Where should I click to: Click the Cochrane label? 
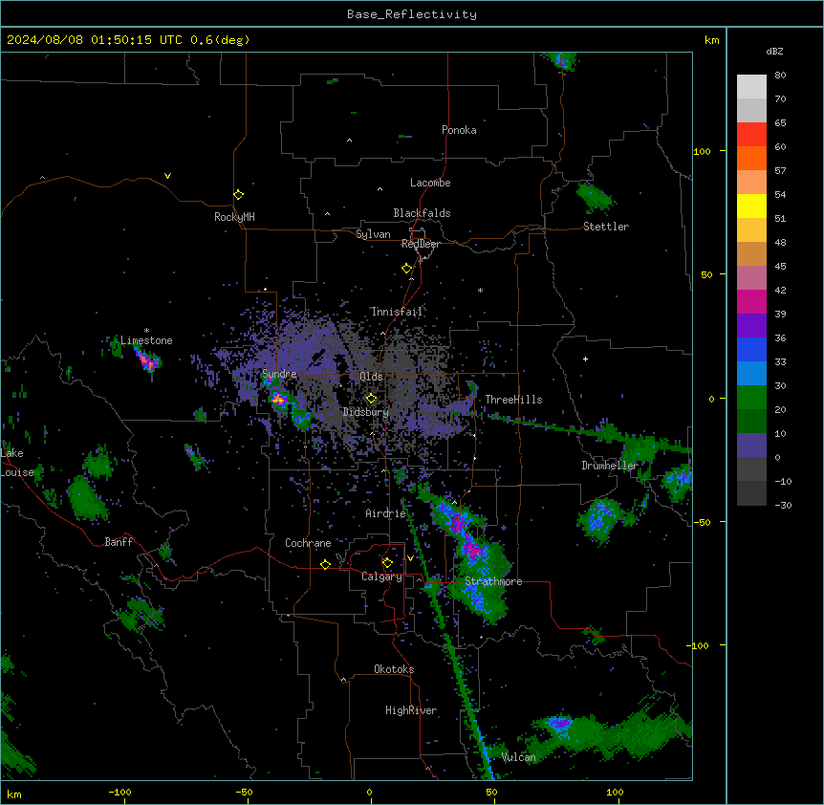click(x=308, y=543)
